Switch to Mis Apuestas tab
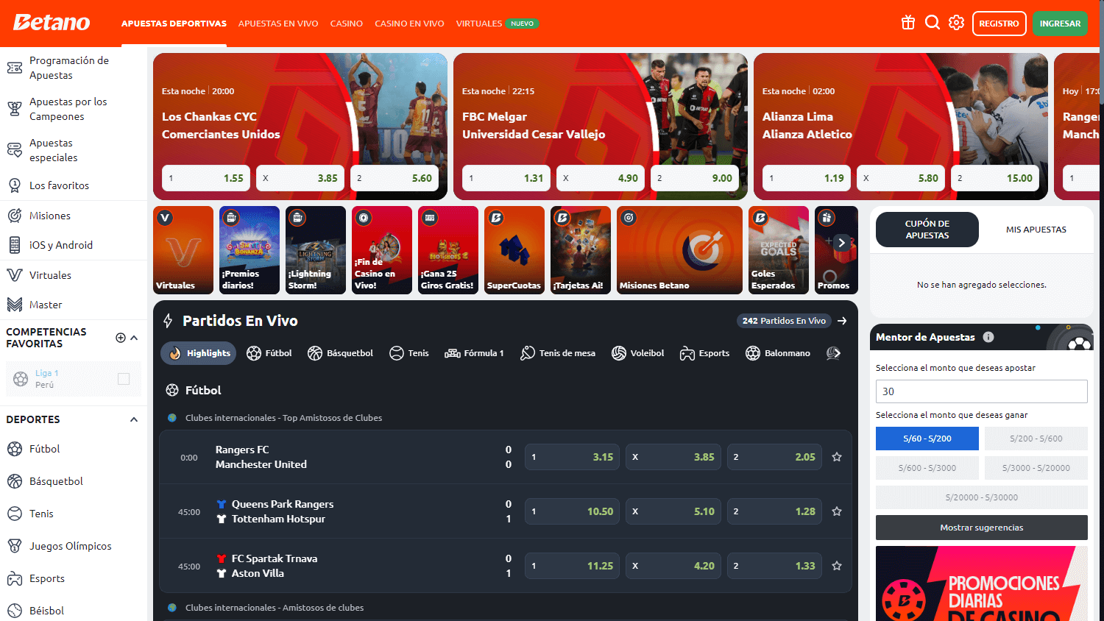Screen dimensions: 1104x621 click(1036, 230)
